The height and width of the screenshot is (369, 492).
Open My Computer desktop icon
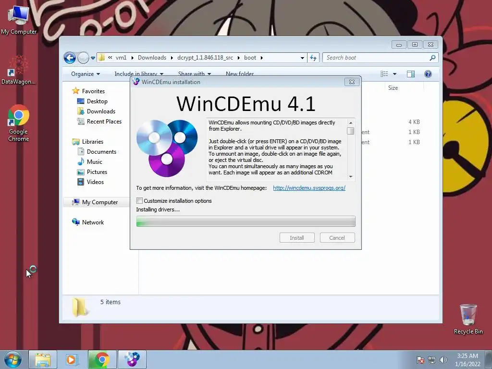pos(19,19)
